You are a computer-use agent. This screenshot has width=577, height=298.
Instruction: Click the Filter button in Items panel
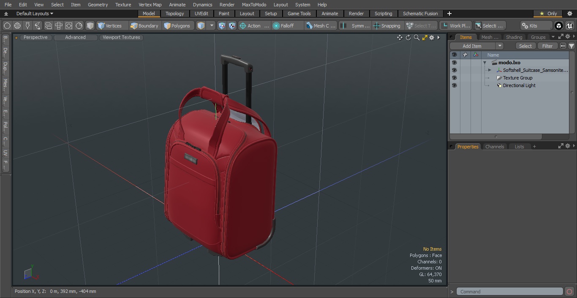click(x=547, y=46)
